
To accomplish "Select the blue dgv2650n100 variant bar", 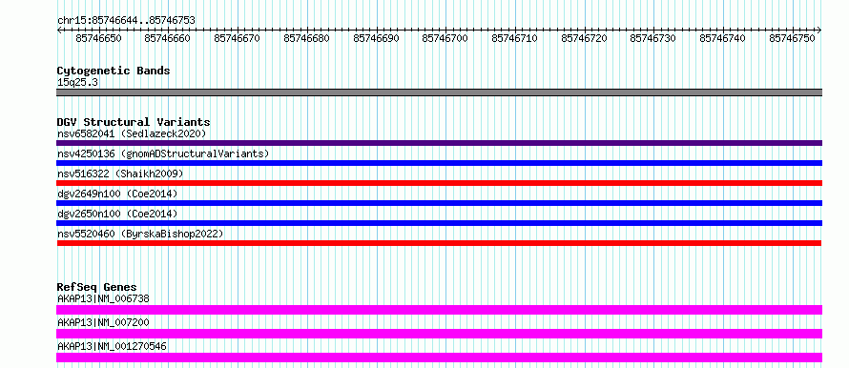I will (439, 223).
